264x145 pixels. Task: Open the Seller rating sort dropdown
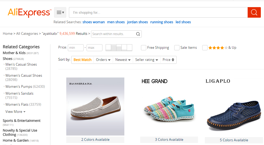pyautogui.click(x=147, y=60)
